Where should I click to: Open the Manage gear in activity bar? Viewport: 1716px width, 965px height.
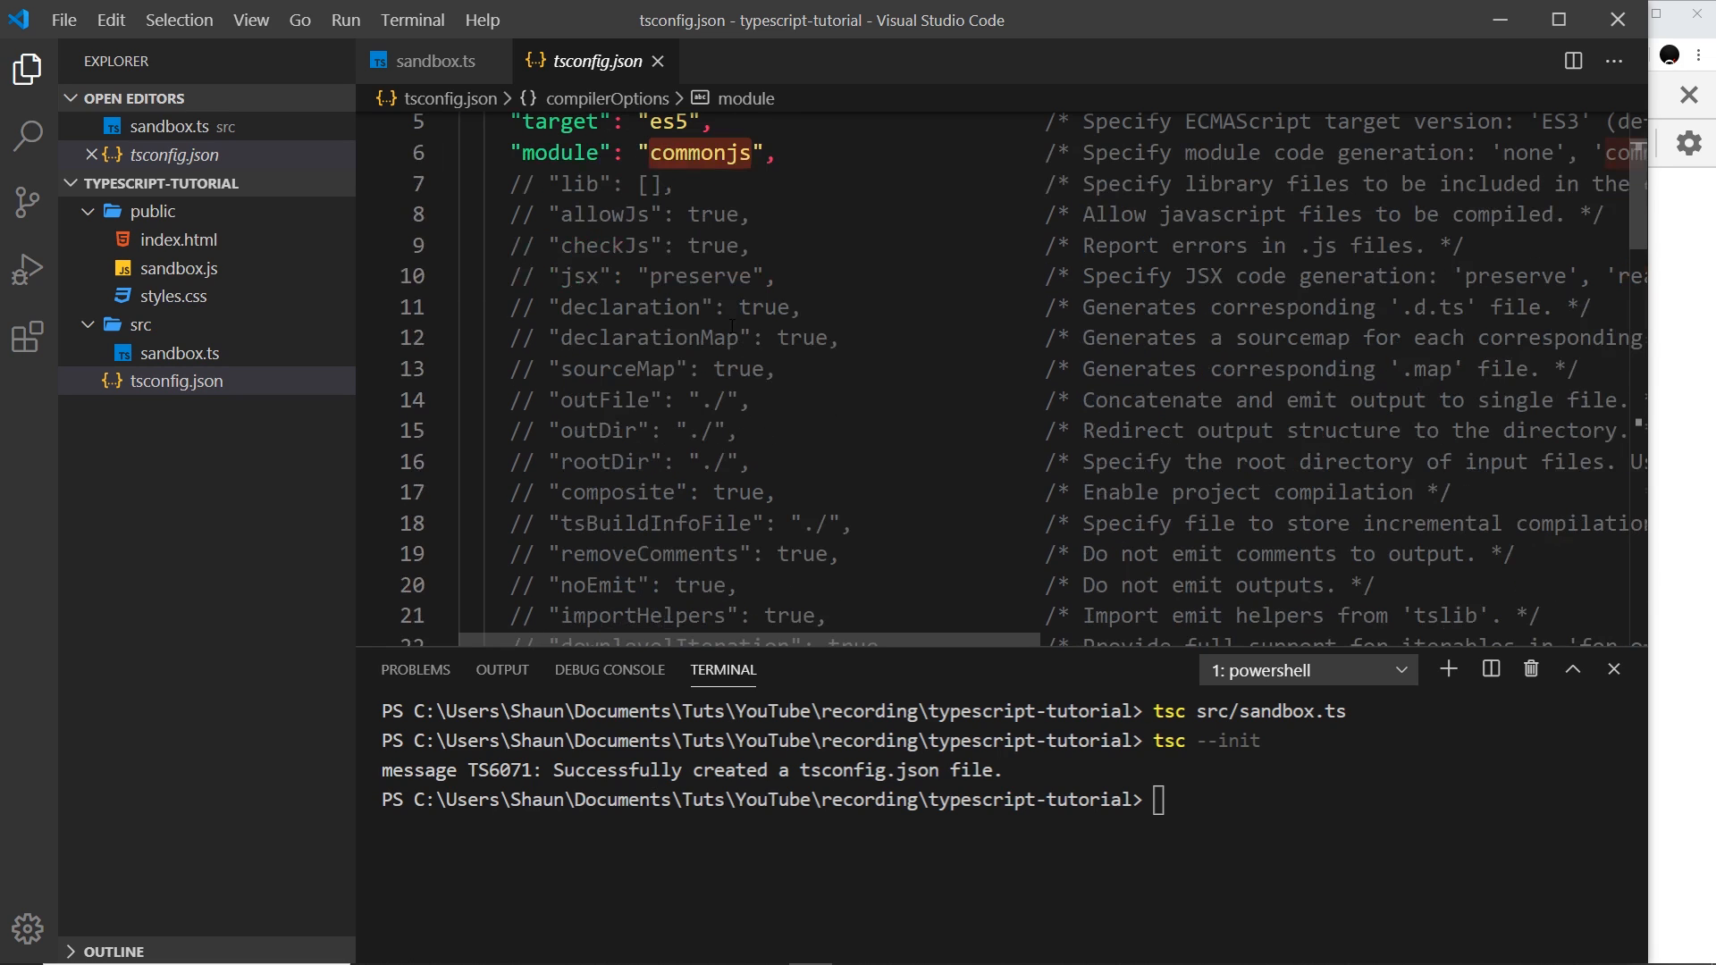point(28,929)
